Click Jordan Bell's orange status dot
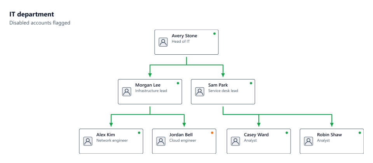373x163 pixels. [212, 133]
